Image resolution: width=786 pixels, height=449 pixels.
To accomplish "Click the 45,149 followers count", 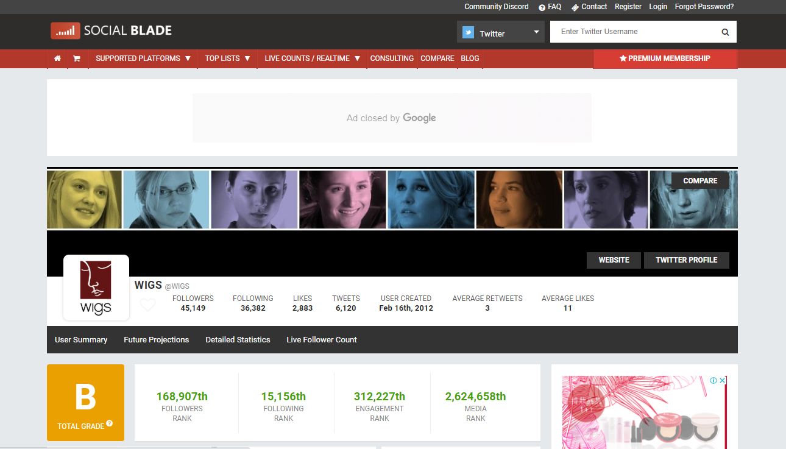I will pyautogui.click(x=193, y=308).
